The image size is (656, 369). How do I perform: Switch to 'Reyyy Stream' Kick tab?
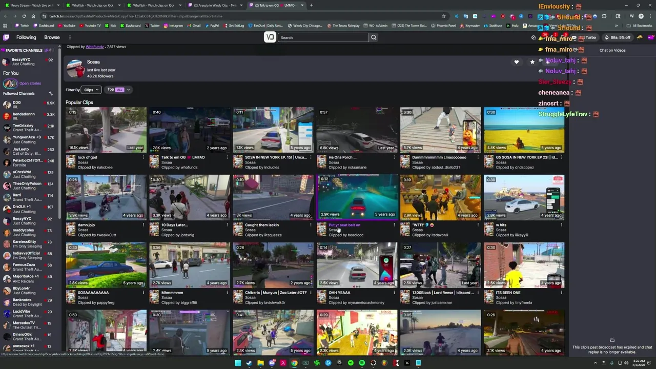click(32, 5)
